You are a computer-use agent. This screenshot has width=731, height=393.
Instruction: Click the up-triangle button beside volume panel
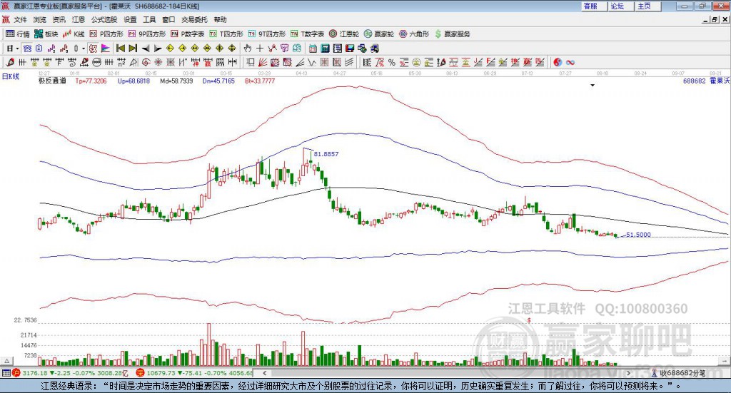[x=7, y=362]
